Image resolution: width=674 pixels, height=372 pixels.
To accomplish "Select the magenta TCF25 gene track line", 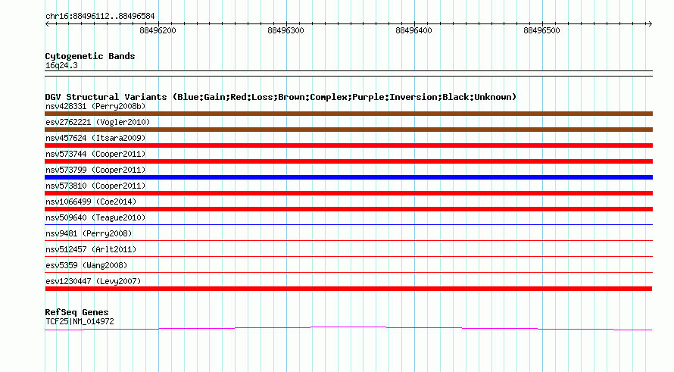I will 348,329.
